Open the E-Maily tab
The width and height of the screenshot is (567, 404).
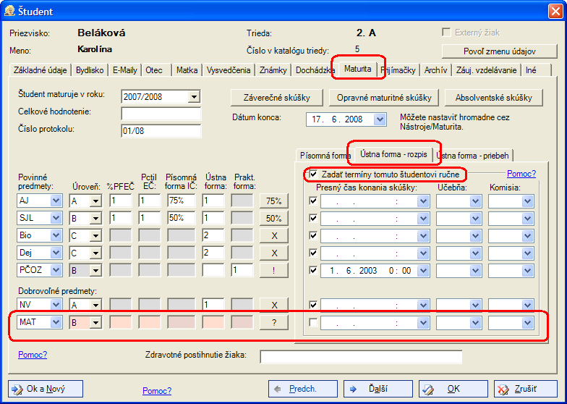point(124,70)
